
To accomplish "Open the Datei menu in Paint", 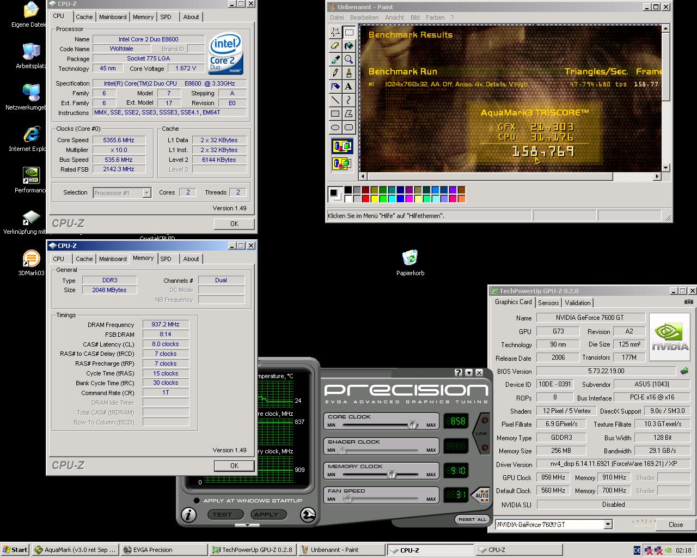I will click(x=337, y=17).
